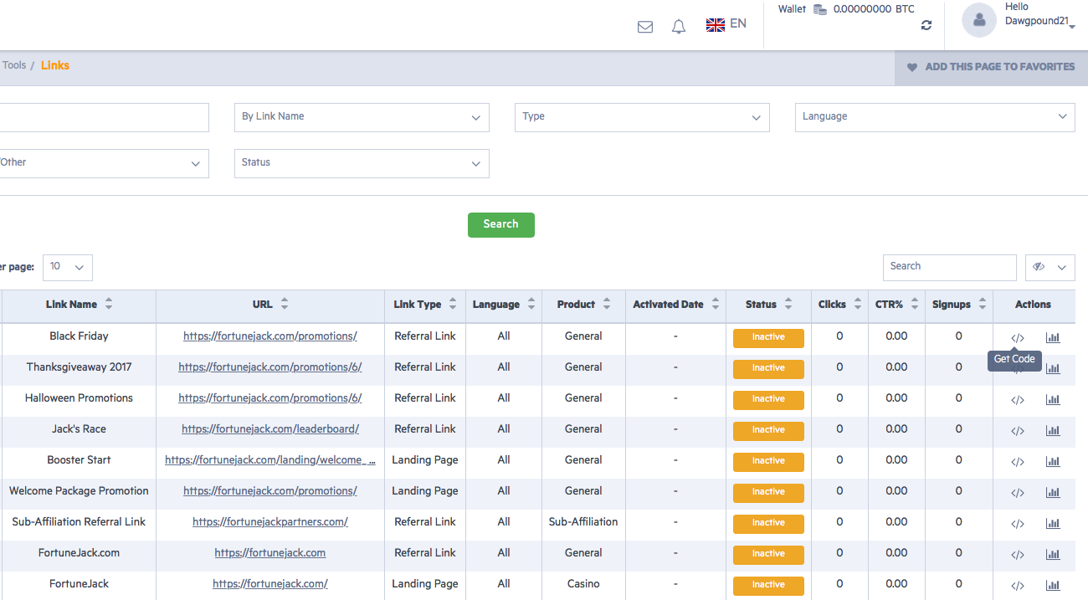Open the By Link Name dropdown
Image resolution: width=1088 pixels, height=600 pixels.
pyautogui.click(x=362, y=117)
